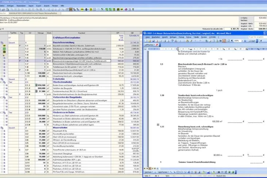The width and height of the screenshot is (267, 178).
Task: Select the Arrow tool in Word drawing toolbar
Action: coord(175,172)
